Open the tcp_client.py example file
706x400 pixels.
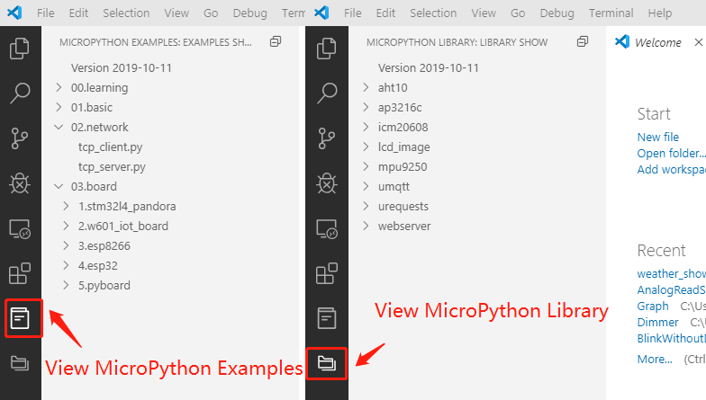[x=111, y=147]
